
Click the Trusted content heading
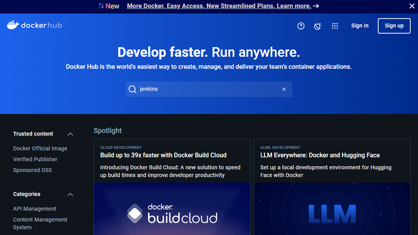click(x=33, y=134)
